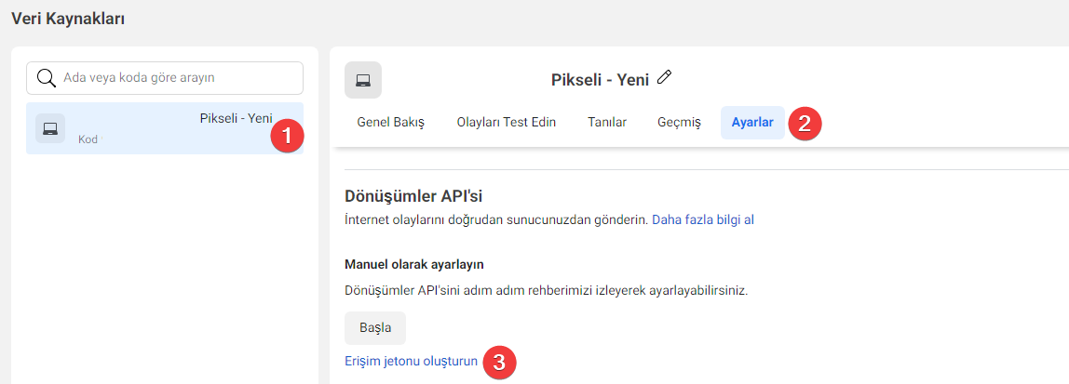
Task: Click the 'Pikseli - Yeni' title in the header
Action: tap(600, 80)
